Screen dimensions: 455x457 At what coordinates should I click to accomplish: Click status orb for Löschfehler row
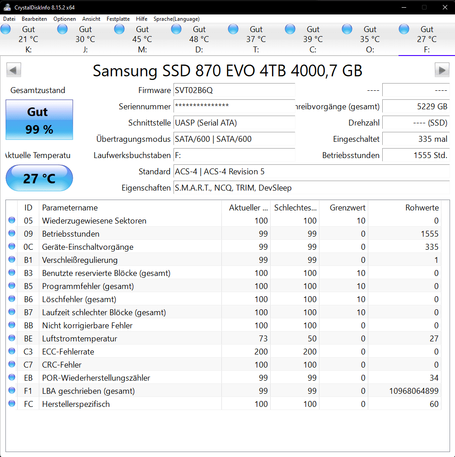tap(12, 299)
